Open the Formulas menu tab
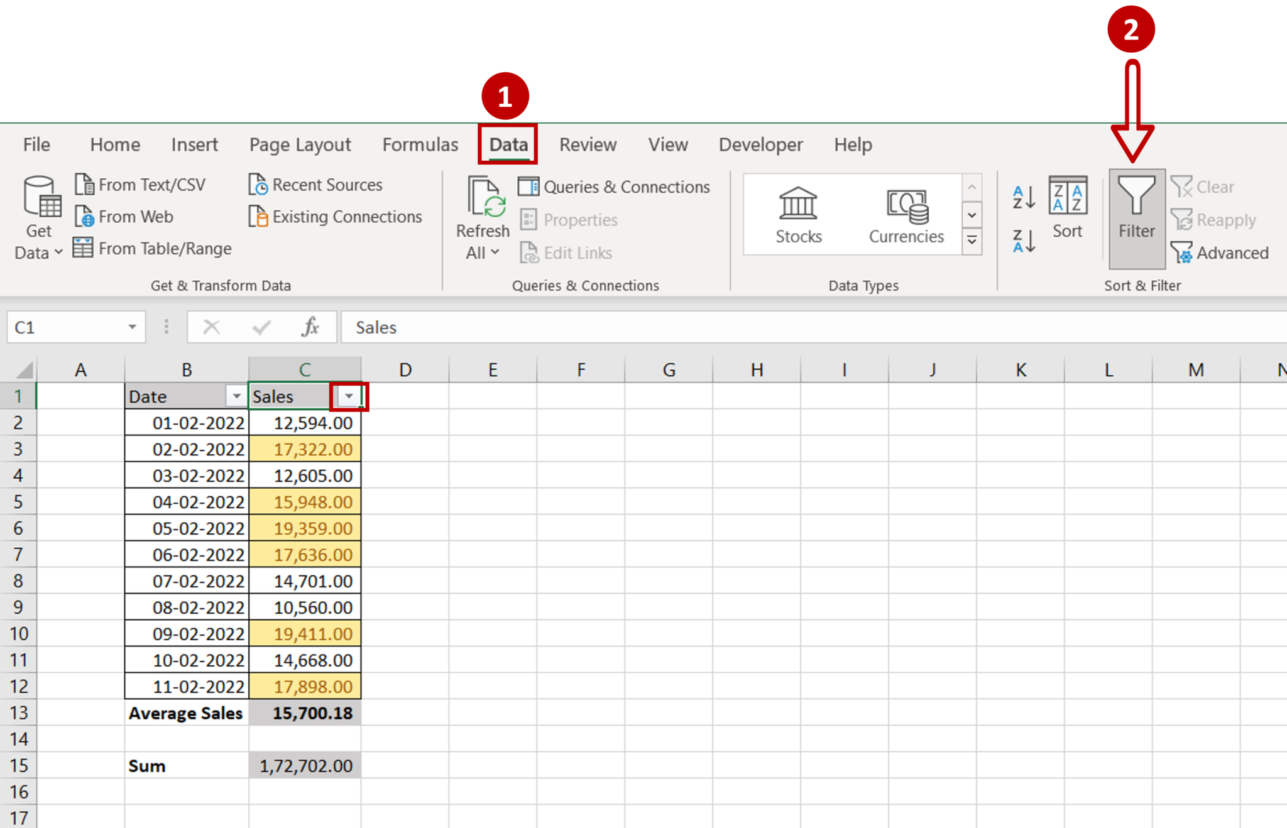Viewport: 1287px width, 828px height. (x=420, y=144)
